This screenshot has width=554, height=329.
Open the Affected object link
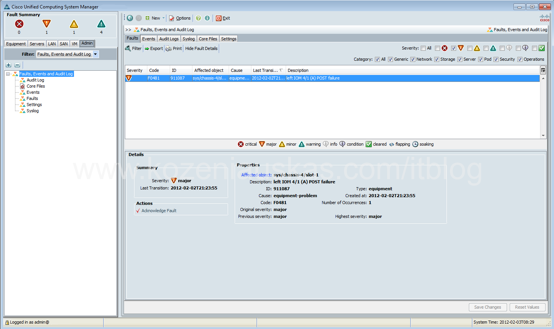pyautogui.click(x=256, y=175)
